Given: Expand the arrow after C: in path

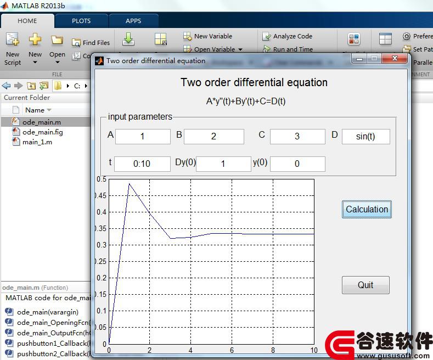Looking at the screenshot, I should 86,86.
